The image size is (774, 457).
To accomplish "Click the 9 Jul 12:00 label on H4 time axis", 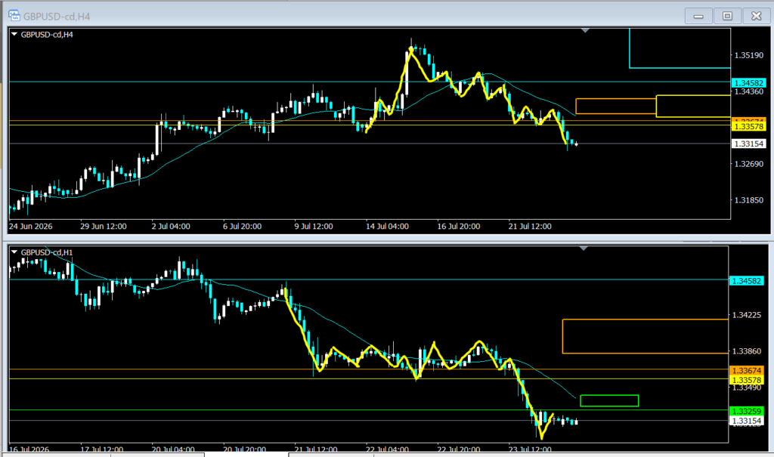I will click(x=314, y=226).
